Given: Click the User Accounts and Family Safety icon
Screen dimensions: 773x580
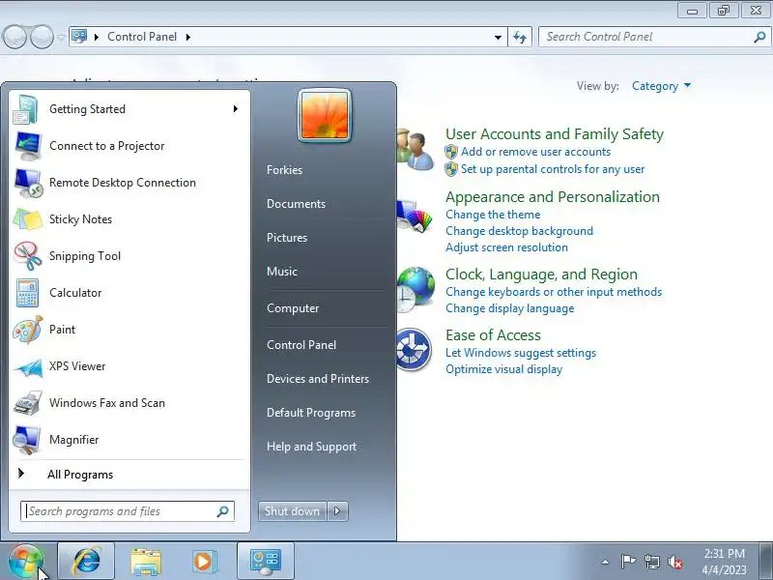Looking at the screenshot, I should (x=415, y=148).
